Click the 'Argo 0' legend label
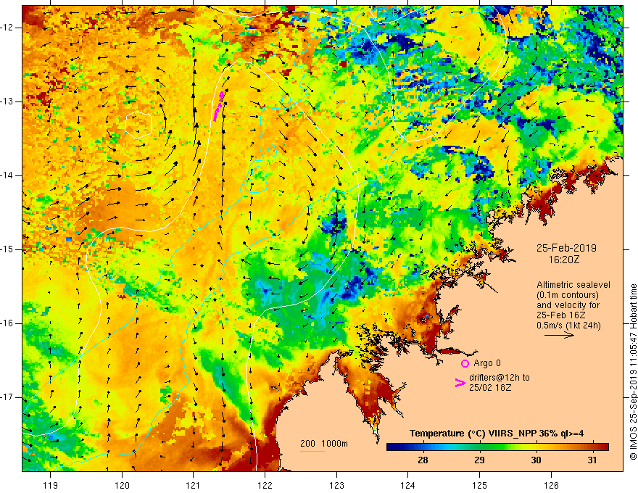This screenshot has width=638, height=493. [x=487, y=363]
